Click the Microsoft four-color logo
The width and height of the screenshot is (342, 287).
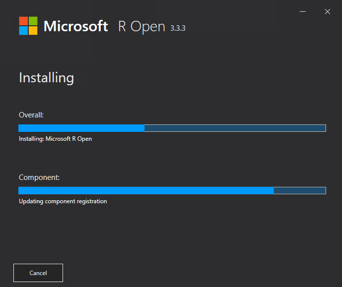pyautogui.click(x=28, y=26)
